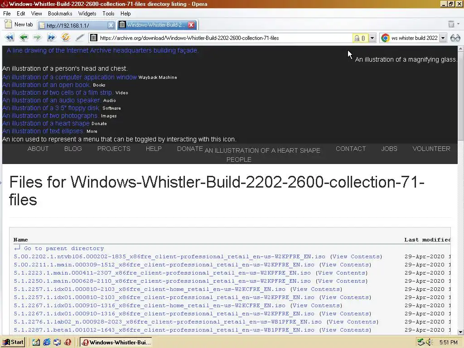Click scrollbar up arrow

461,49
